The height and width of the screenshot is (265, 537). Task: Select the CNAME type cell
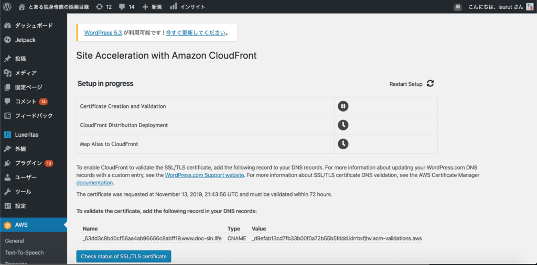point(237,238)
